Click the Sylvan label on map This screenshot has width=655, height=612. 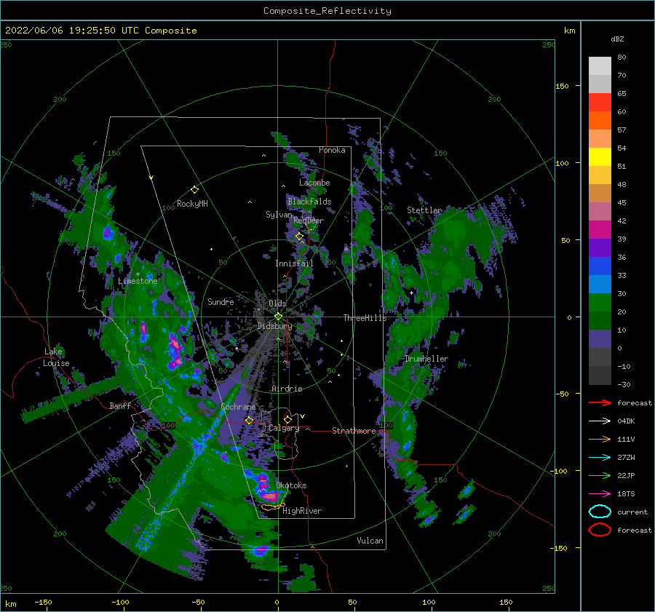[279, 215]
